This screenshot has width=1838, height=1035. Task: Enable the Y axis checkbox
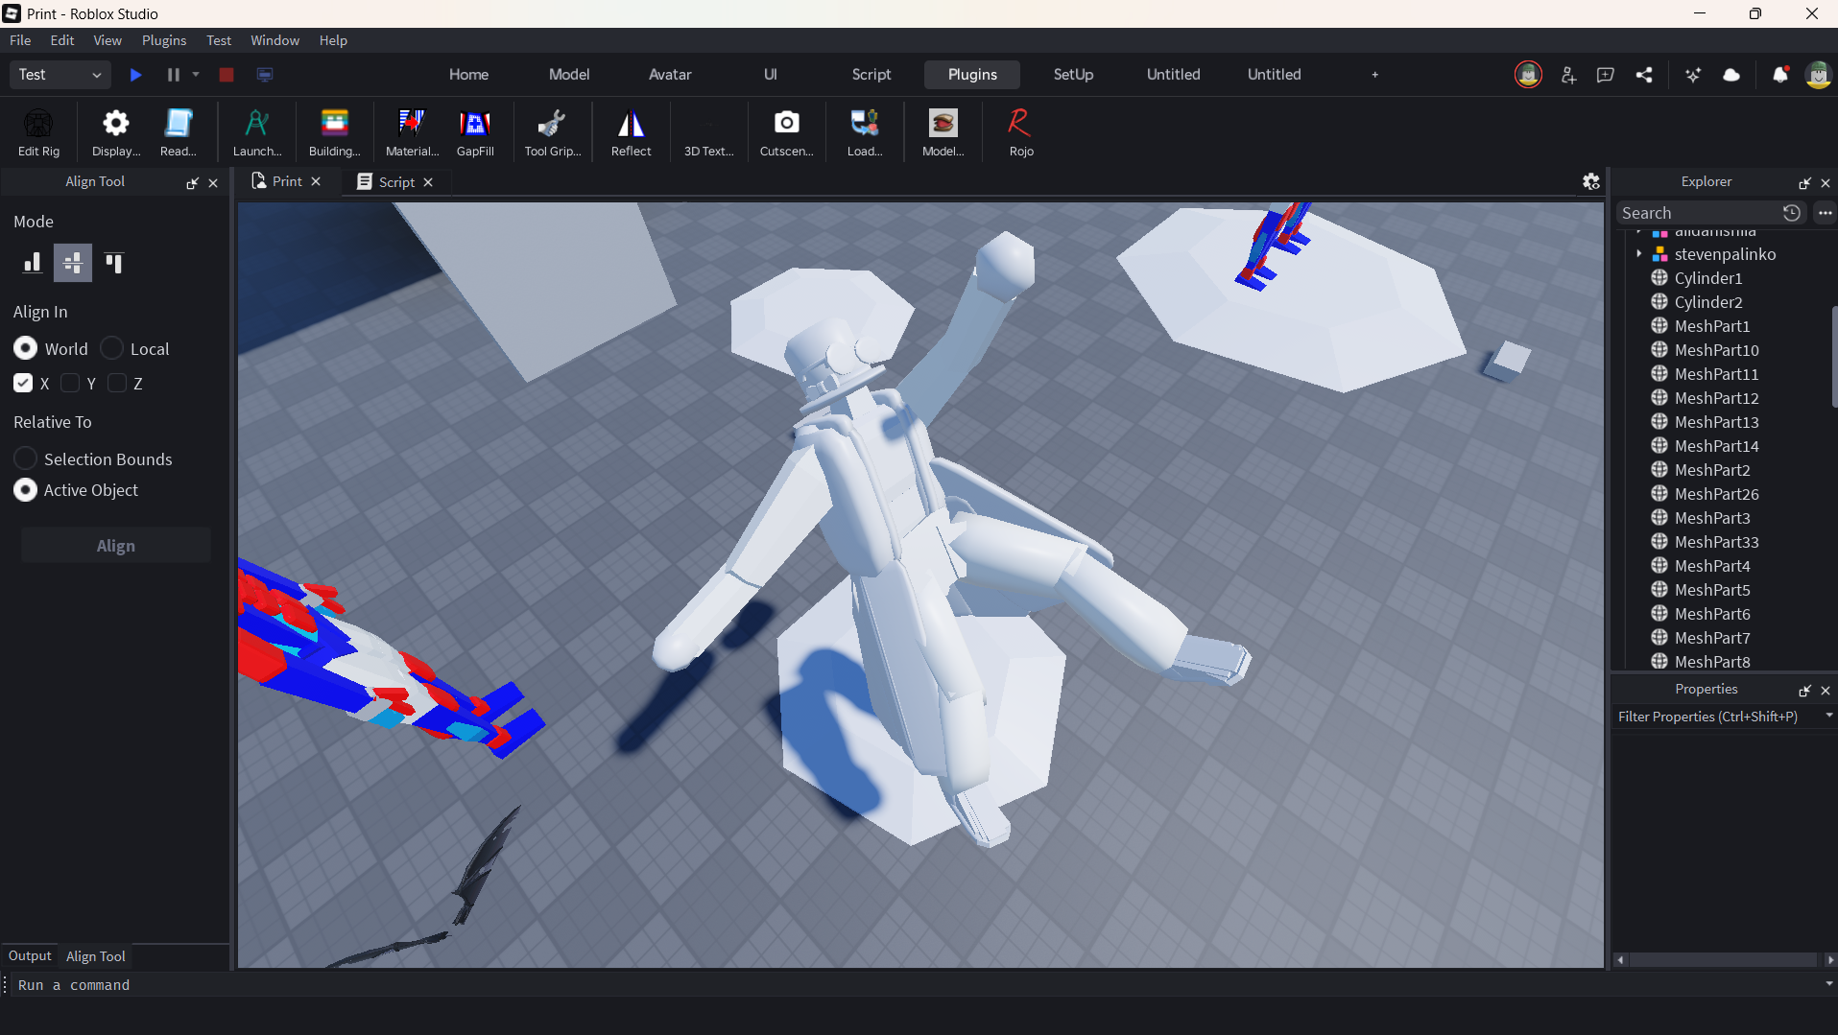[x=70, y=383]
